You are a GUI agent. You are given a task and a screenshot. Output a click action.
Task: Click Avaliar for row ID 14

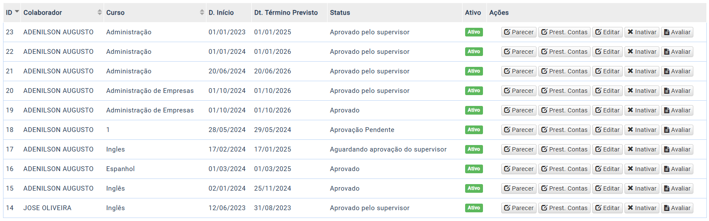(677, 208)
